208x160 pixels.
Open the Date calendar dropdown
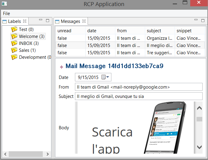tap(105, 77)
